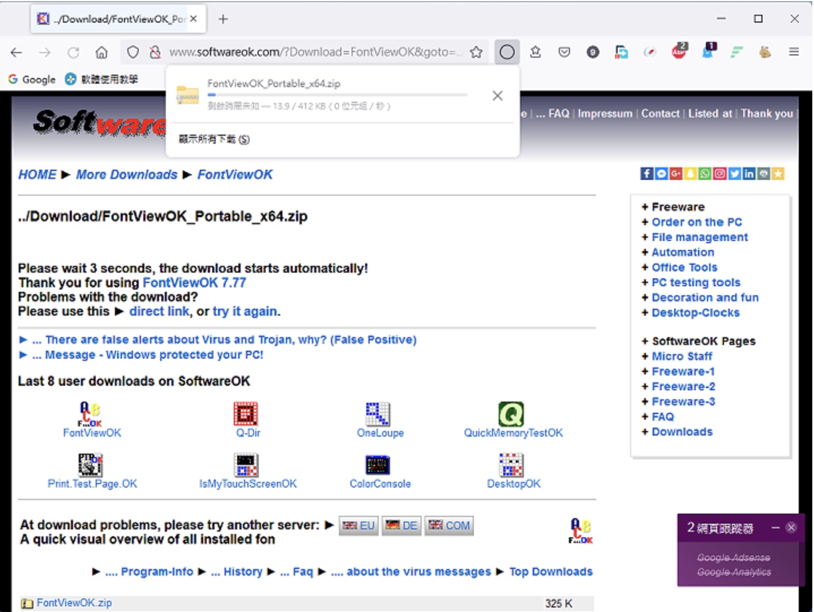Share page on Facebook icon
Viewport: 814px width, 612px height.
(x=646, y=174)
